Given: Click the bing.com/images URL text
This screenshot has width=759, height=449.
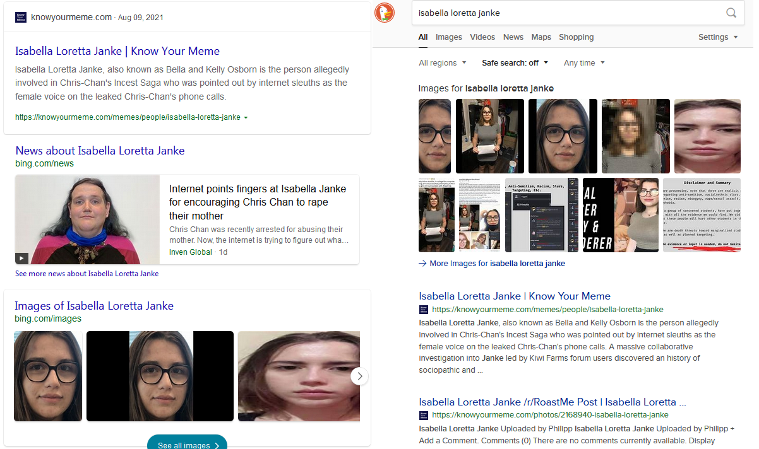Looking at the screenshot, I should pyautogui.click(x=48, y=318).
